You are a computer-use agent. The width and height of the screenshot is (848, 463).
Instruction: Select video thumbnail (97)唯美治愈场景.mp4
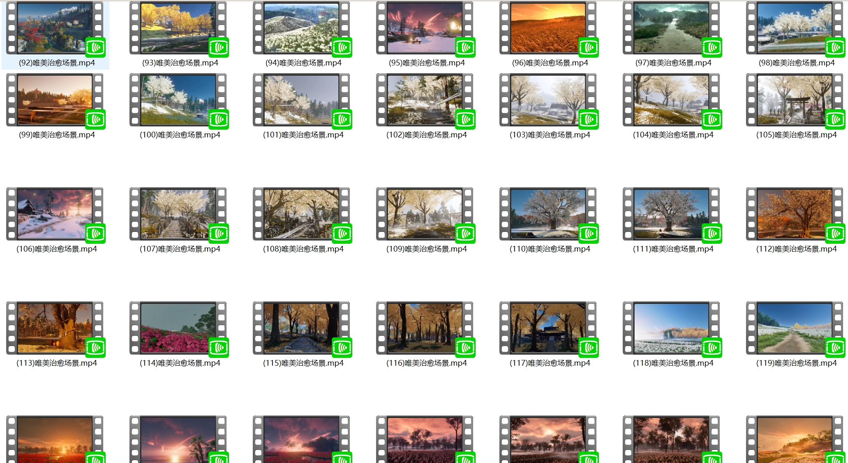[671, 28]
